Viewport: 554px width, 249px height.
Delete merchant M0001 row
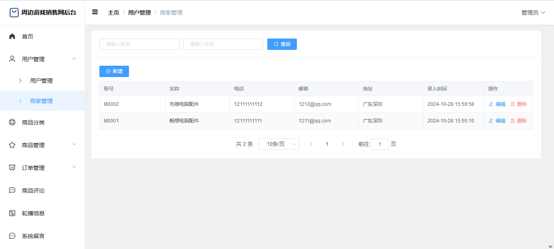(x=518, y=121)
